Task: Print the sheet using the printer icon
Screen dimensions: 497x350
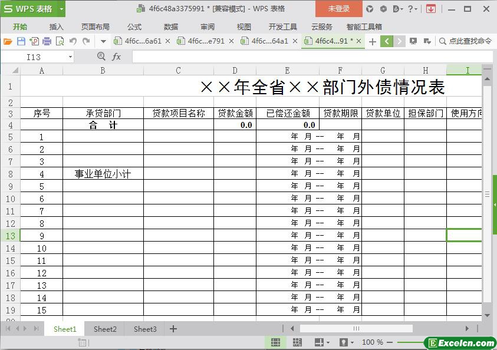Action: tap(47, 41)
